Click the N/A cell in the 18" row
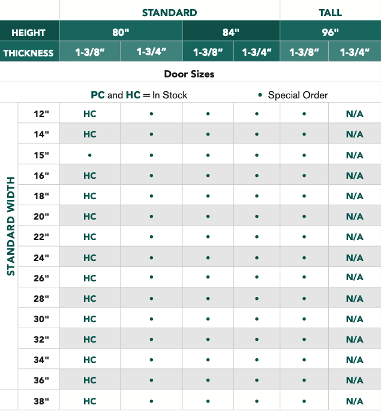Image resolution: width=381 pixels, height=411 pixels. [x=354, y=196]
